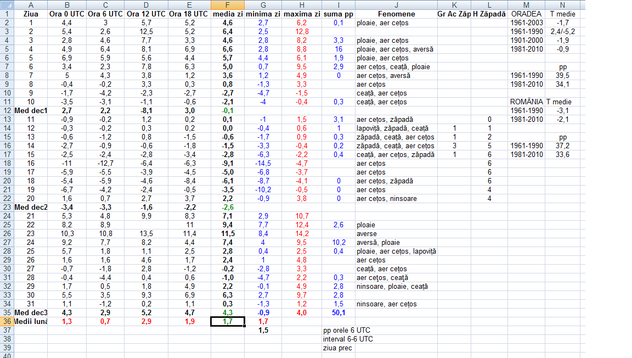
Task: Click the 'Med dec2' row label
Action: click(x=31, y=208)
